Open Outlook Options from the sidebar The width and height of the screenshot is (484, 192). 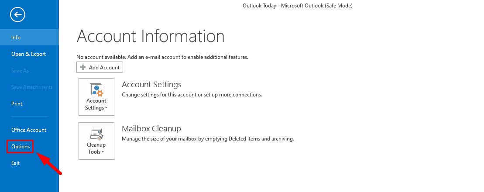(21, 147)
